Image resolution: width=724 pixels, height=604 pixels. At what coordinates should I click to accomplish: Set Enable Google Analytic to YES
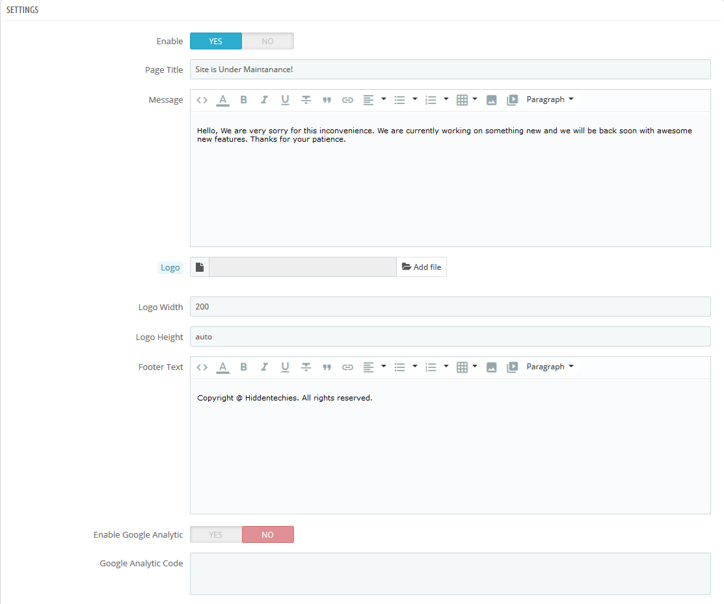(x=216, y=535)
